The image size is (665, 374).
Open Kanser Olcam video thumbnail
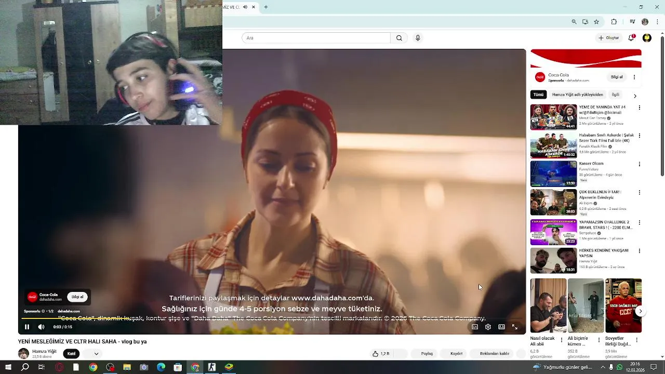pyautogui.click(x=553, y=173)
